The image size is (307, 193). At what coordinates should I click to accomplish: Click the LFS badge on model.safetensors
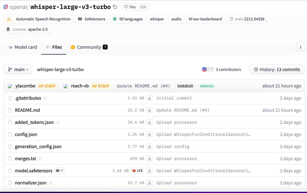click(x=137, y=171)
